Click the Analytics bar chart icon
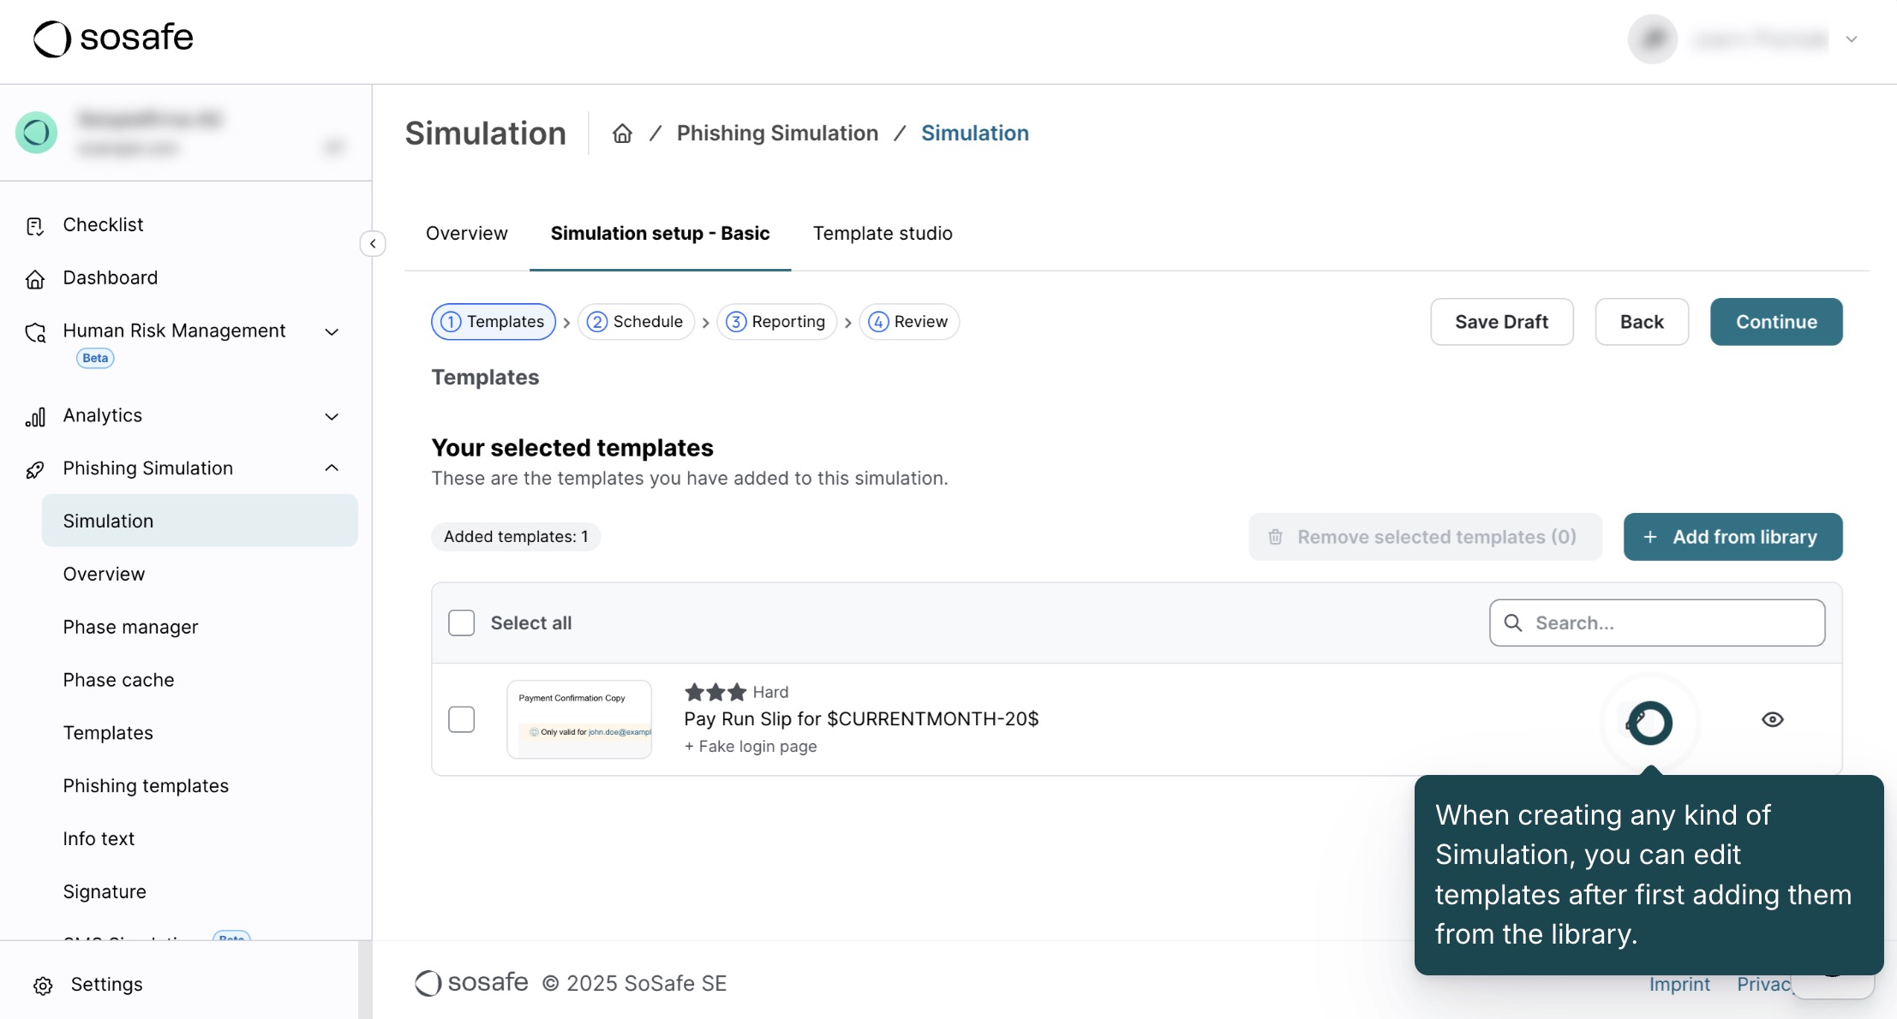 pos(35,417)
